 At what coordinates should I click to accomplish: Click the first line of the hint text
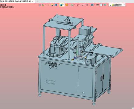coord(3,5)
